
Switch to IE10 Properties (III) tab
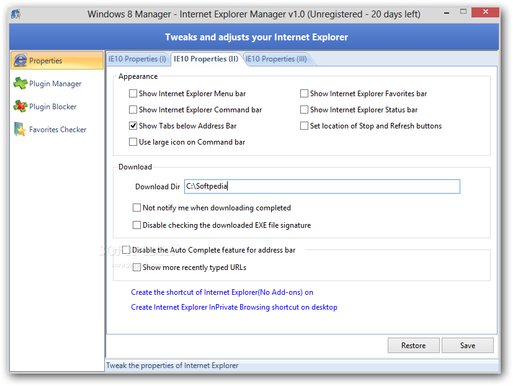[x=277, y=59]
